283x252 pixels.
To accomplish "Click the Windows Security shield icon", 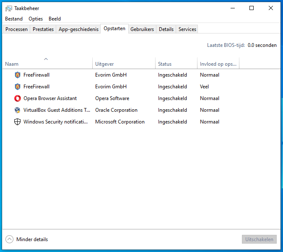I will (x=17, y=122).
